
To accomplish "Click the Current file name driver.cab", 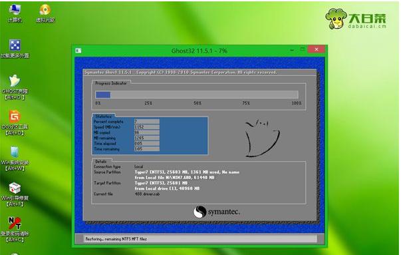I will pos(148,194).
